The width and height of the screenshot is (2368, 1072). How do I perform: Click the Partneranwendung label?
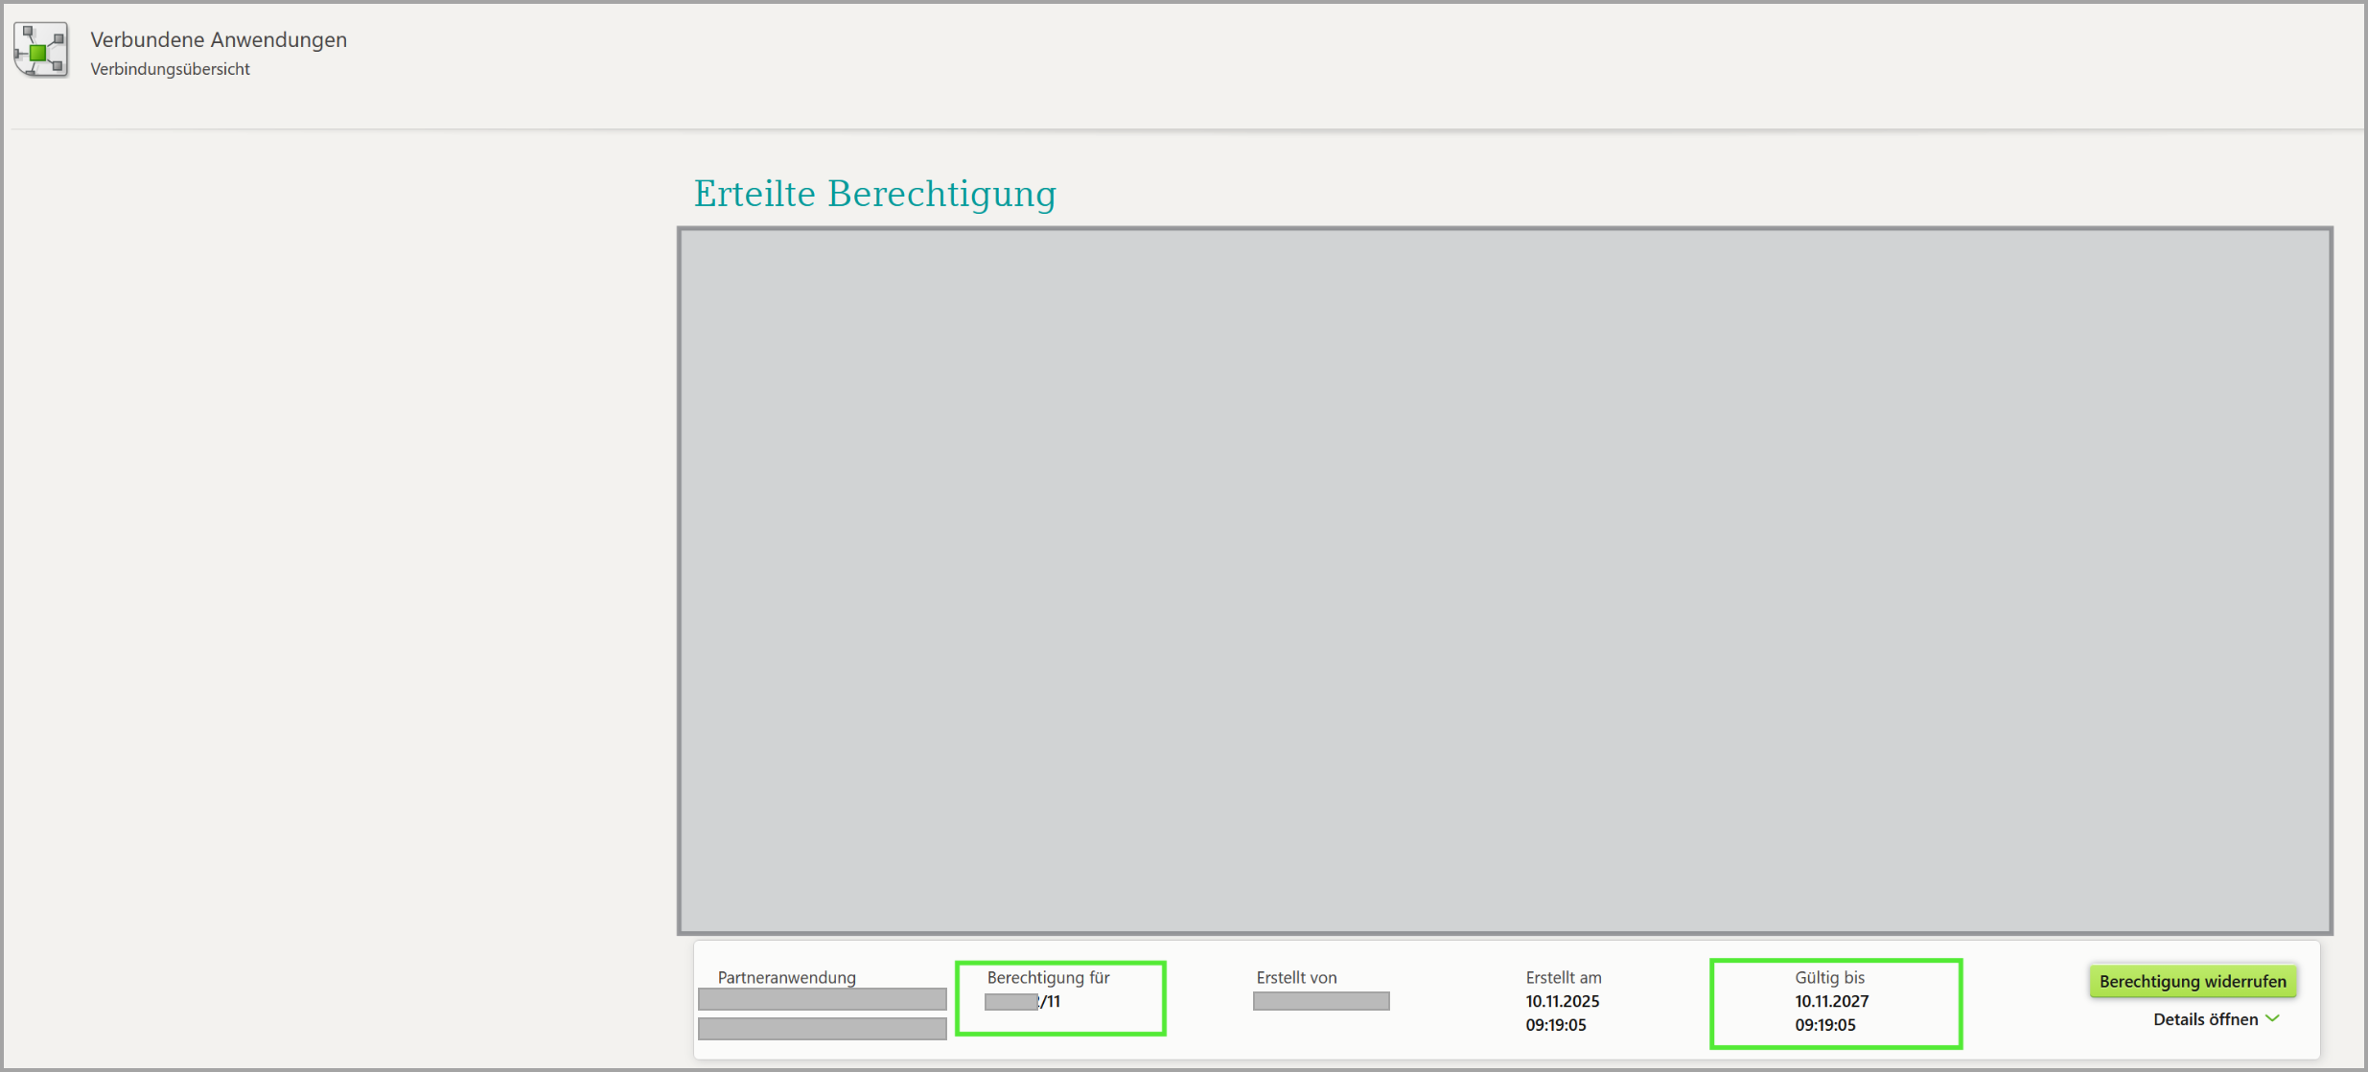(786, 977)
